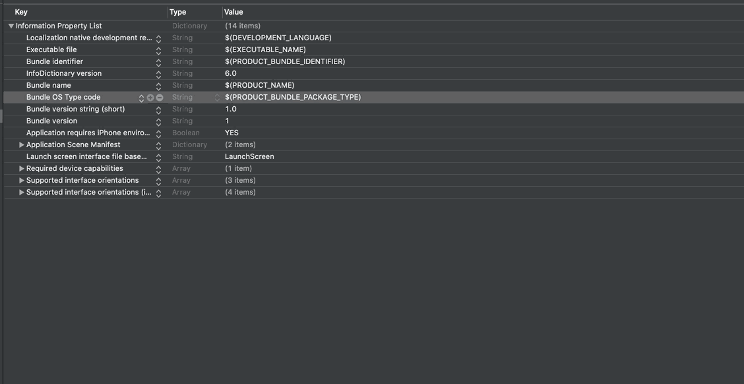Click the stepper chevrons next to Executable file
Viewport: 744px width, 384px height.
[x=158, y=49]
